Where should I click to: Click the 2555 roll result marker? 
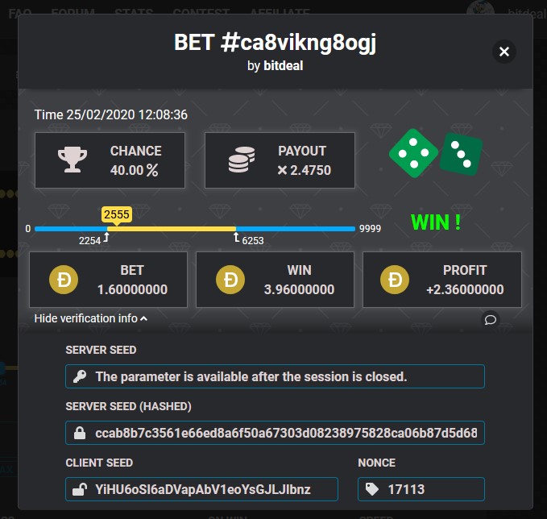pyautogui.click(x=116, y=214)
